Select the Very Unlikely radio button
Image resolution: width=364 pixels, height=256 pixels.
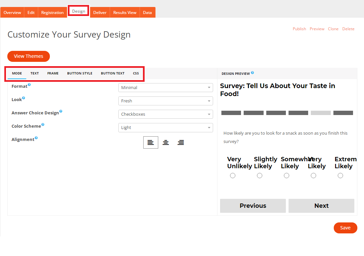tap(233, 175)
